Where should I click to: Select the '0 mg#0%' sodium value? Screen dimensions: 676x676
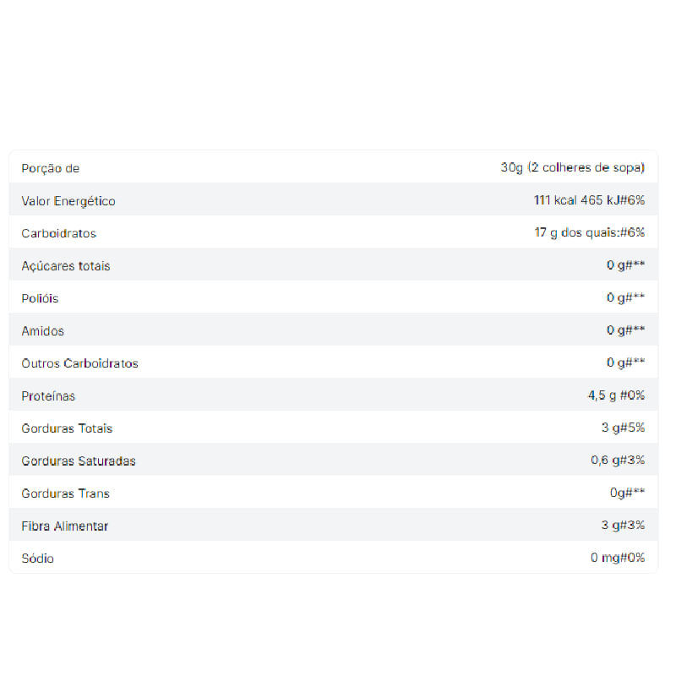tap(618, 558)
